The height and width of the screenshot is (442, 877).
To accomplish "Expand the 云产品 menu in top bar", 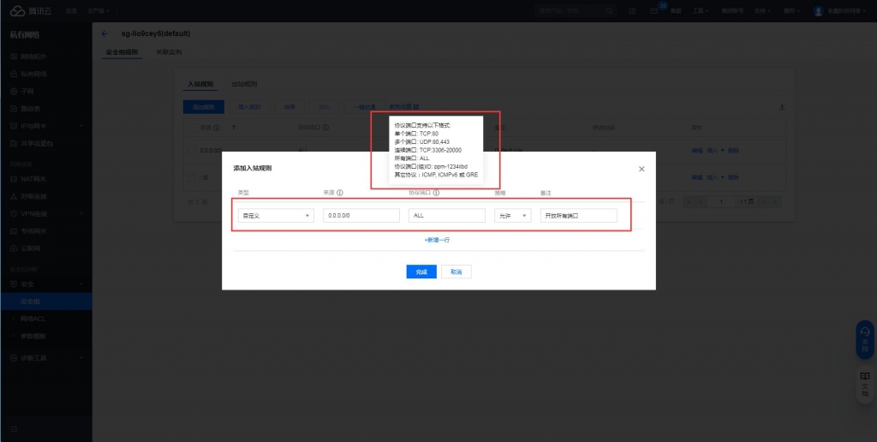I will point(98,11).
